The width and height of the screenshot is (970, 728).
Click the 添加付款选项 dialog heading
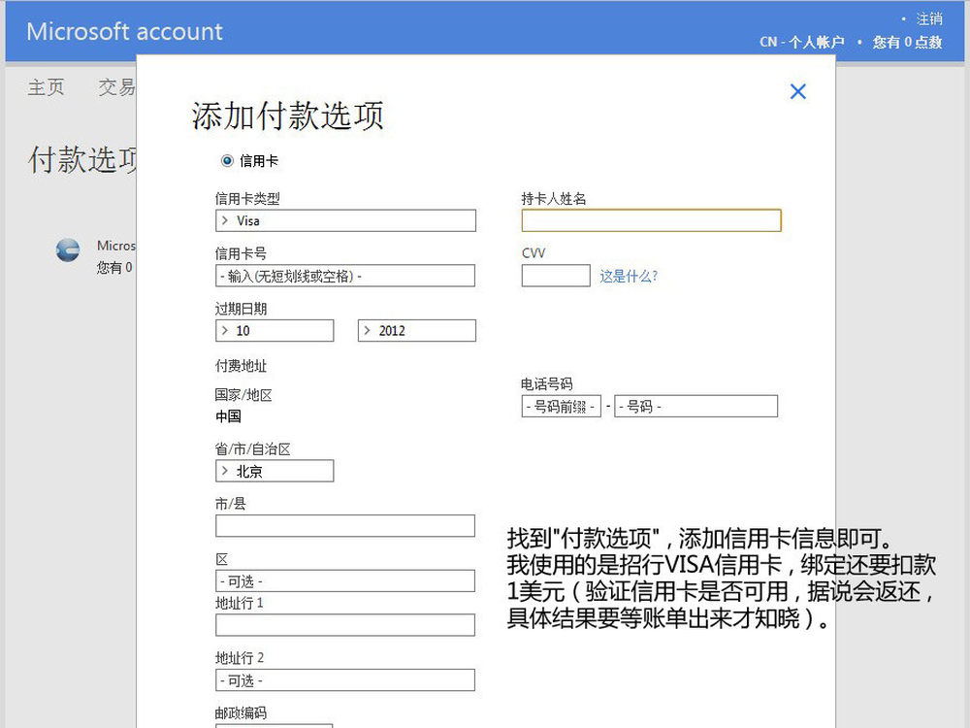[x=288, y=116]
